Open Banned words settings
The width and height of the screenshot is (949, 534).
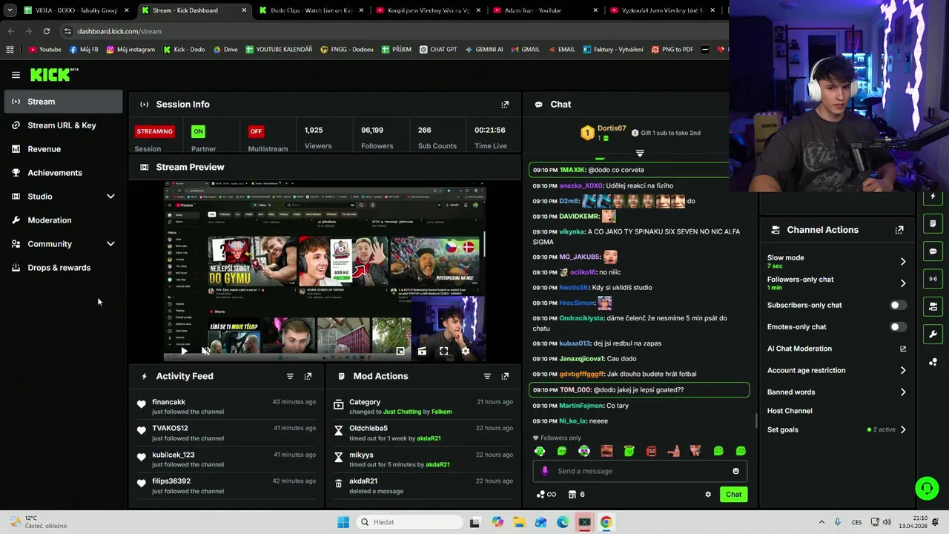pyautogui.click(x=836, y=392)
